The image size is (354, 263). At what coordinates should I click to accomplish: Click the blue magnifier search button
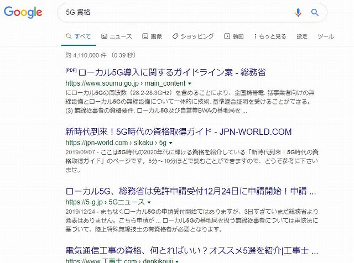coord(315,12)
